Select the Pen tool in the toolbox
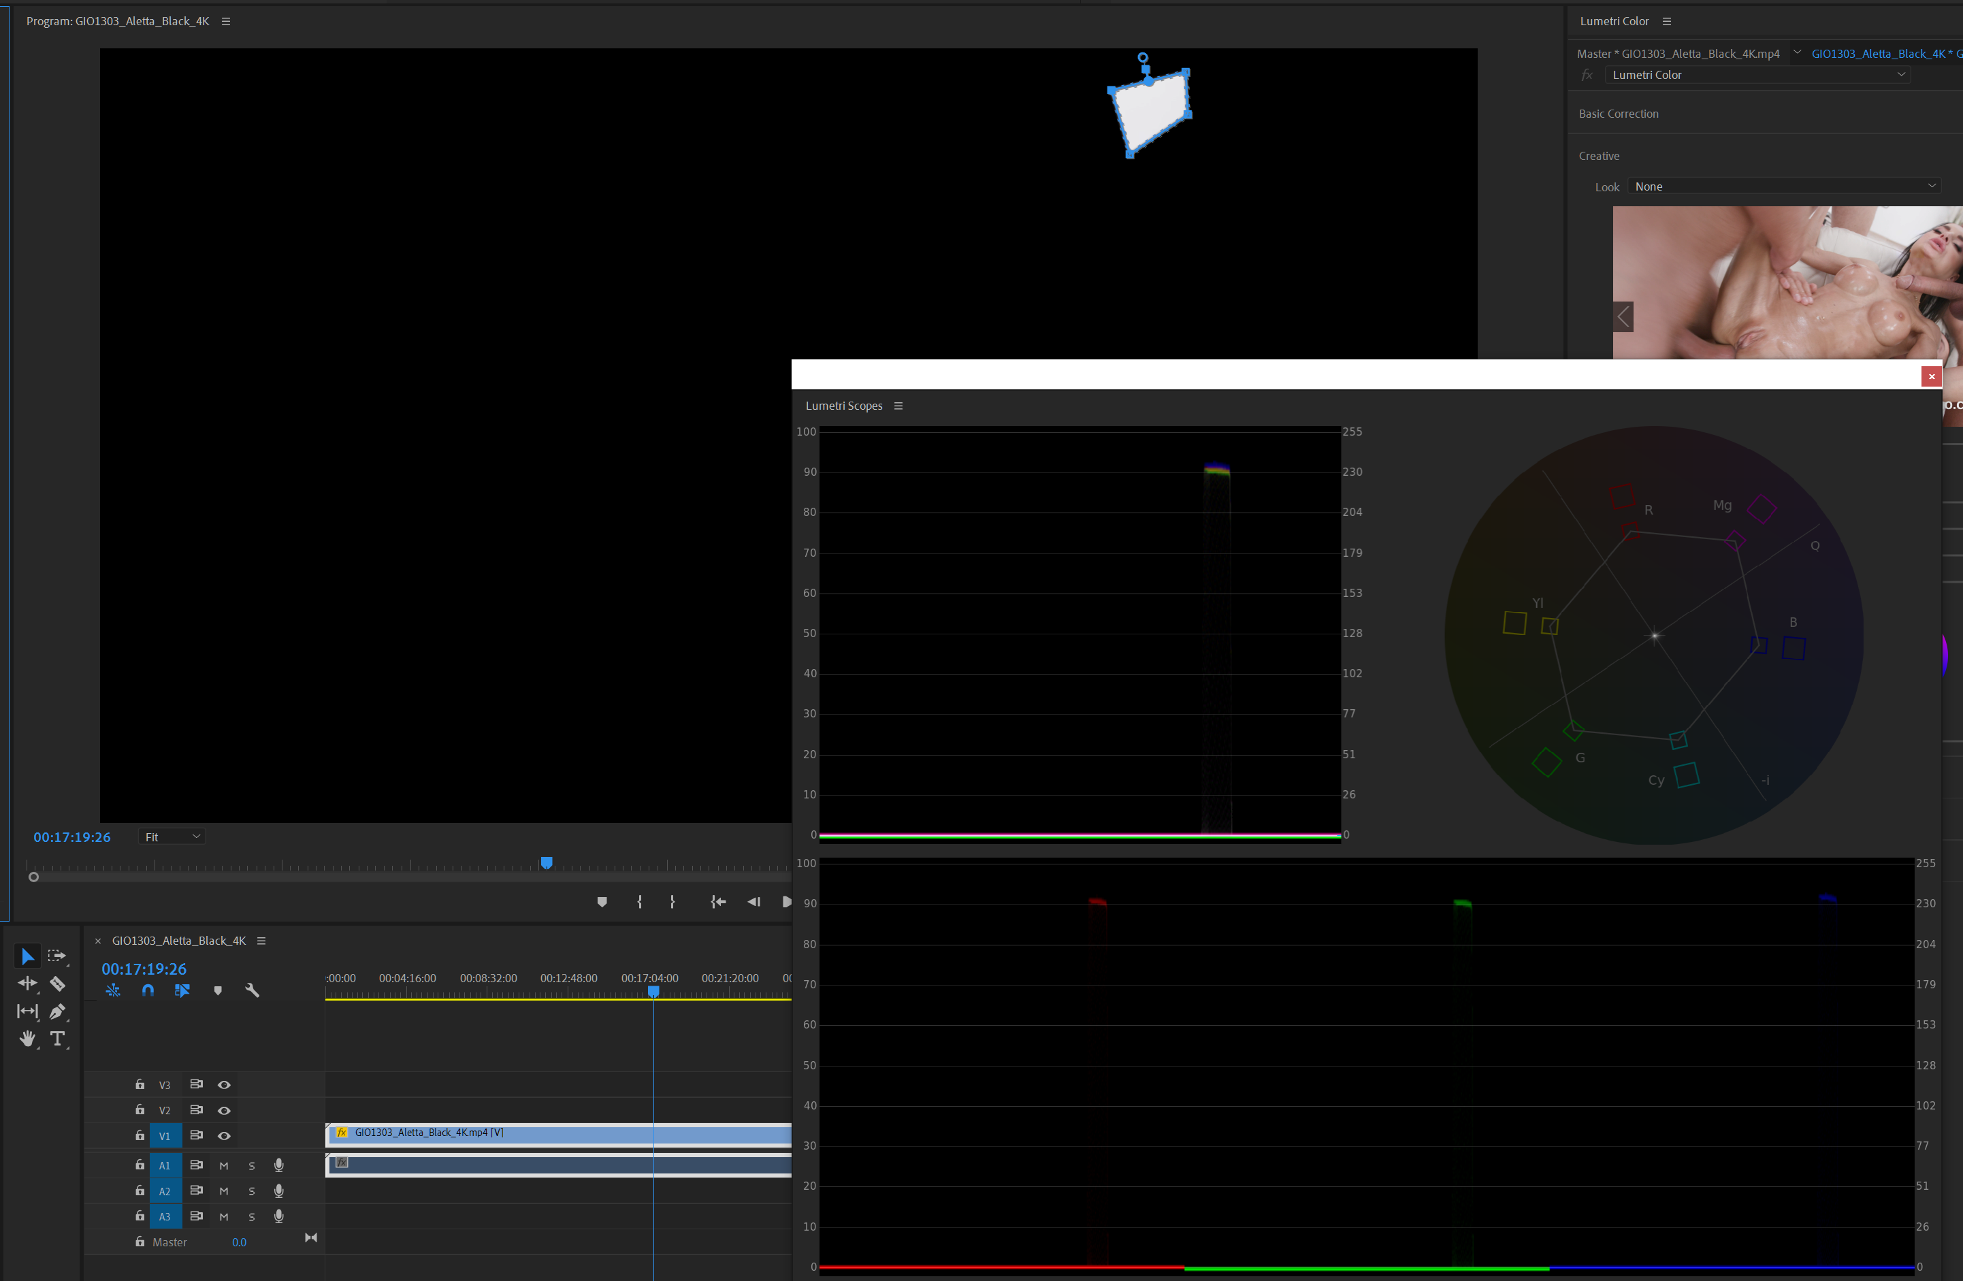This screenshot has height=1281, width=1963. coord(58,1011)
